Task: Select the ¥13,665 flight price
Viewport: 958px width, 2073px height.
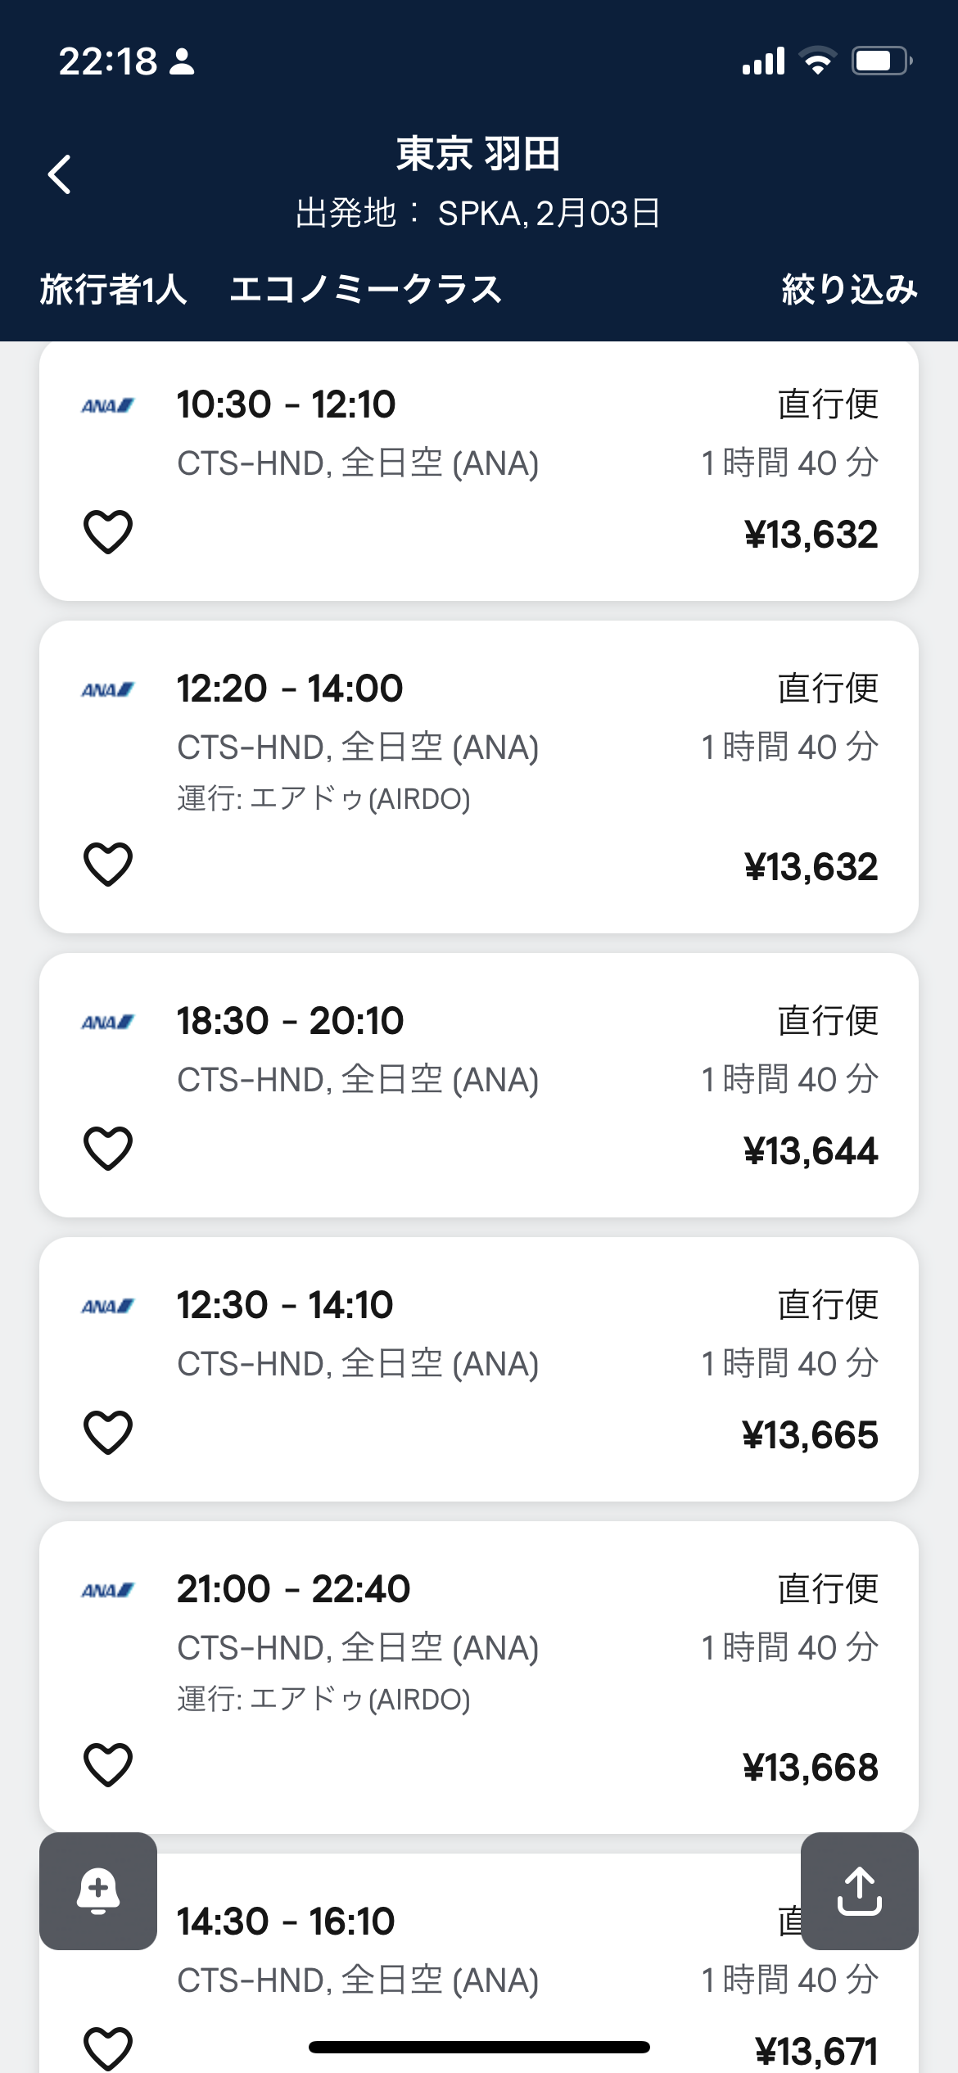Action: pyautogui.click(x=810, y=1435)
